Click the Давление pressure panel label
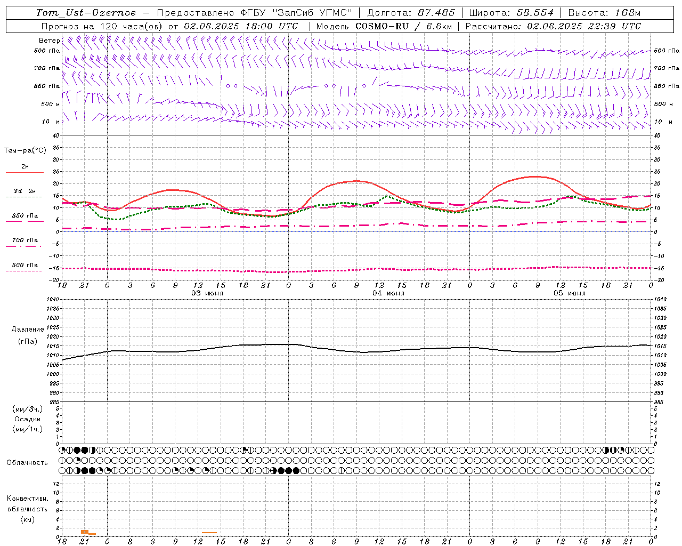The width and height of the screenshot is (682, 546). pyautogui.click(x=28, y=330)
